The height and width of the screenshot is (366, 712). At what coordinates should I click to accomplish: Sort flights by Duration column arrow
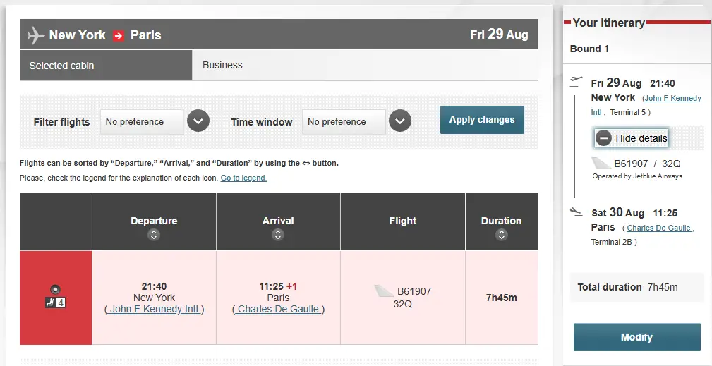tap(501, 235)
